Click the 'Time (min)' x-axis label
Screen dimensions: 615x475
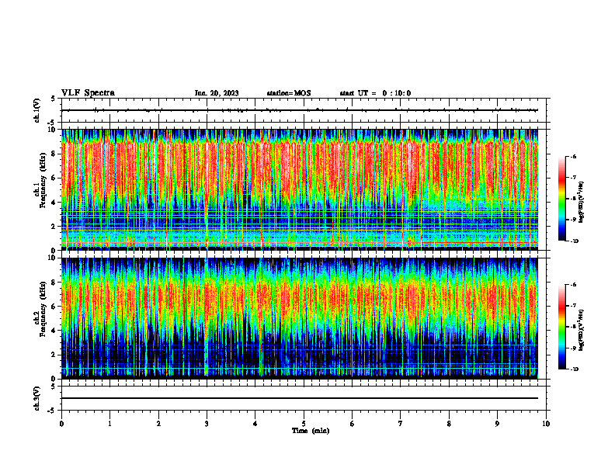(x=311, y=431)
